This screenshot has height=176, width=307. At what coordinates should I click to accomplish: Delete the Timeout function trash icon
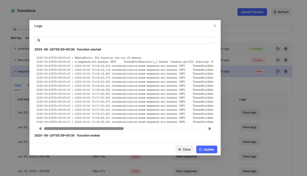[286, 60]
